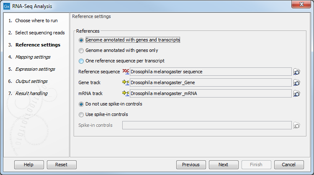Click the Spike-in controls label
Image resolution: width=314 pixels, height=175 pixels.
click(x=95, y=125)
